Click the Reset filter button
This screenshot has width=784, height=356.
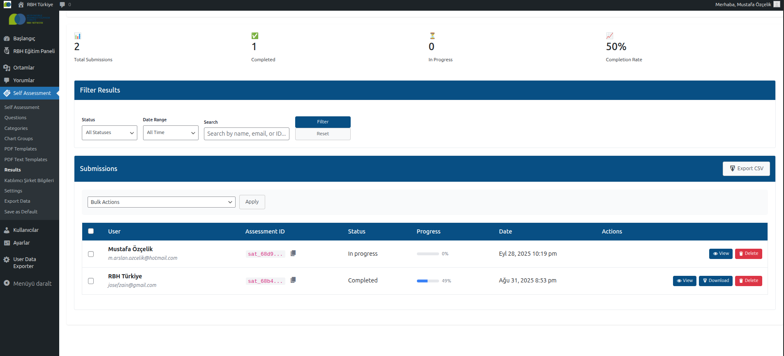323,134
